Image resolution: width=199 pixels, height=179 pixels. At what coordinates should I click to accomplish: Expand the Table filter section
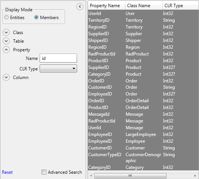click(6, 41)
